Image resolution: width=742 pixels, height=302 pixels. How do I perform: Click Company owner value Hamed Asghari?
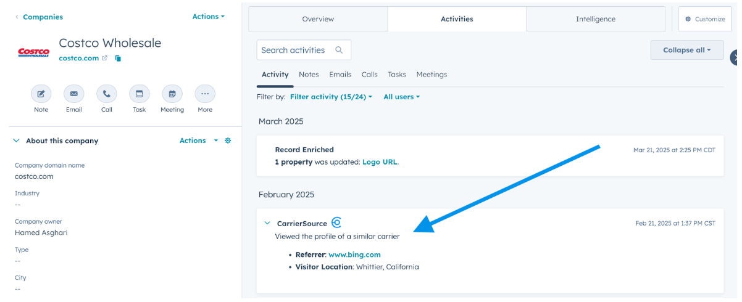[x=41, y=232]
